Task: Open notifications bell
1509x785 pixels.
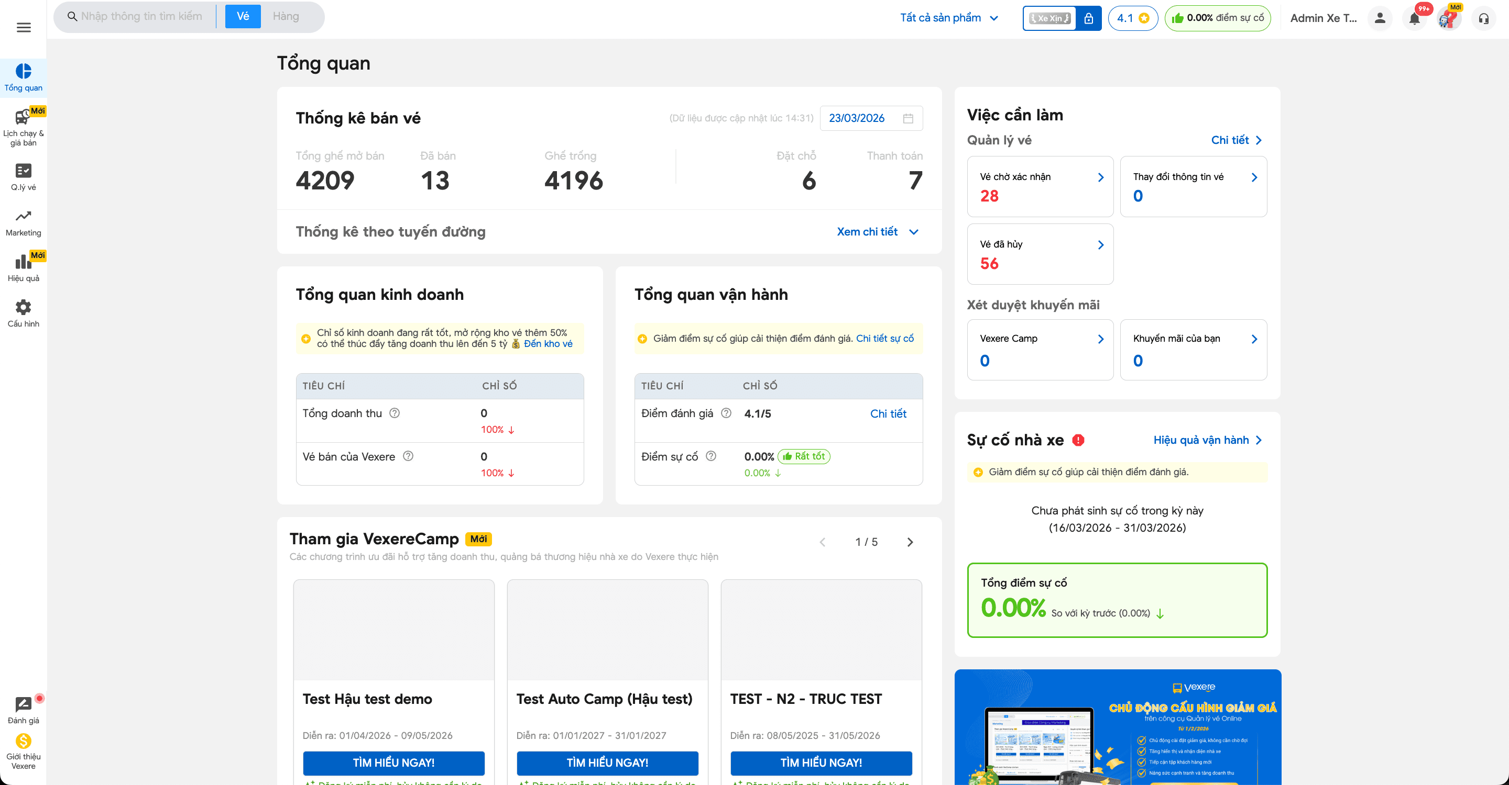Action: tap(1414, 19)
